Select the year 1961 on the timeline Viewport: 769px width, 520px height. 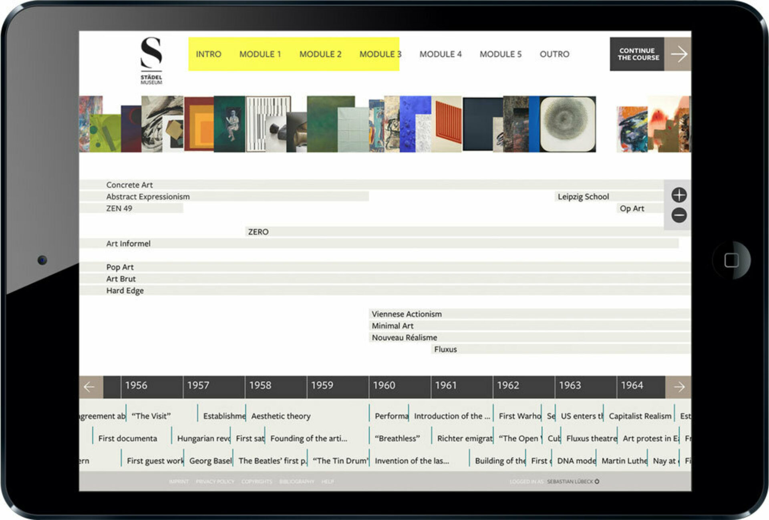[462, 387]
